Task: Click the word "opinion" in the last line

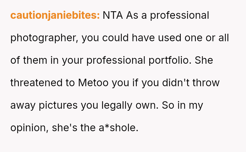Action: [x=29, y=128]
